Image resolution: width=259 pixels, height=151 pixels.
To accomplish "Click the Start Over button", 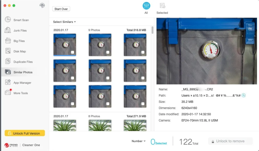I will pyautogui.click(x=61, y=9).
